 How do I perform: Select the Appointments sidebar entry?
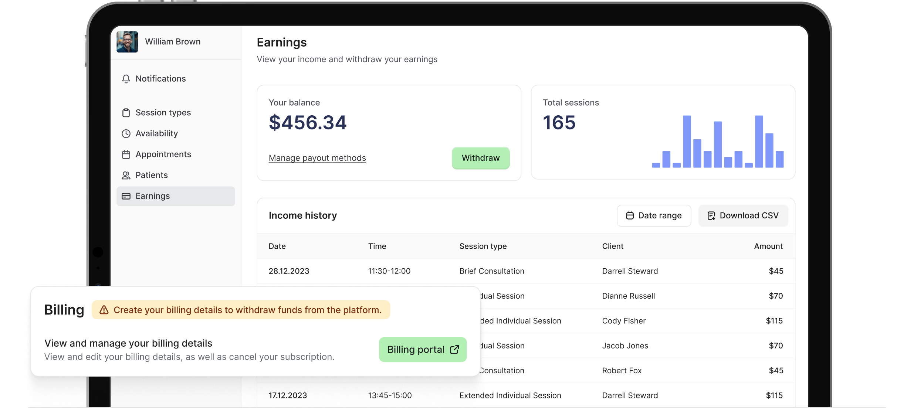(x=163, y=154)
